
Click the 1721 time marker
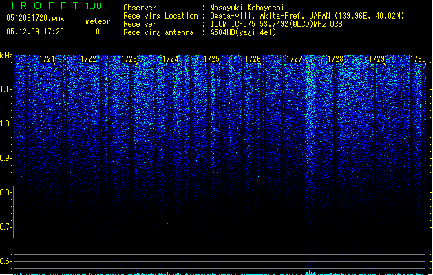pyautogui.click(x=47, y=59)
